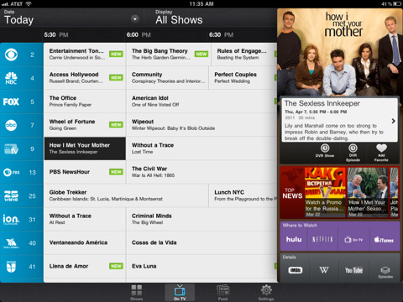This screenshot has width=403, height=302.
Task: Tap The Sexless Innkeeper episode title
Action: click(x=322, y=103)
